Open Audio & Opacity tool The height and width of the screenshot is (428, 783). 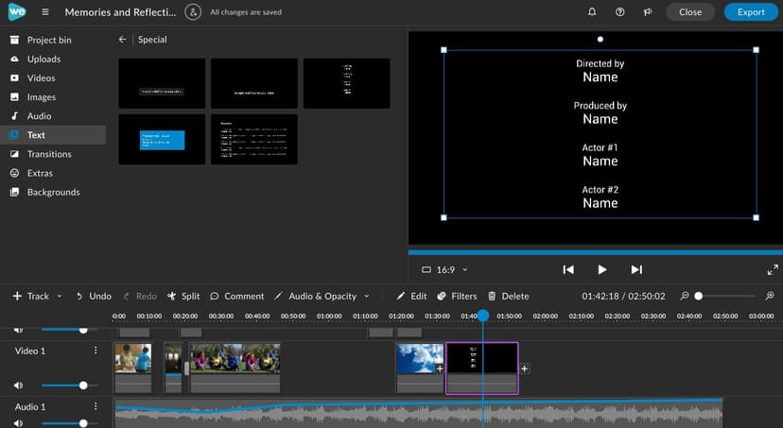click(316, 297)
